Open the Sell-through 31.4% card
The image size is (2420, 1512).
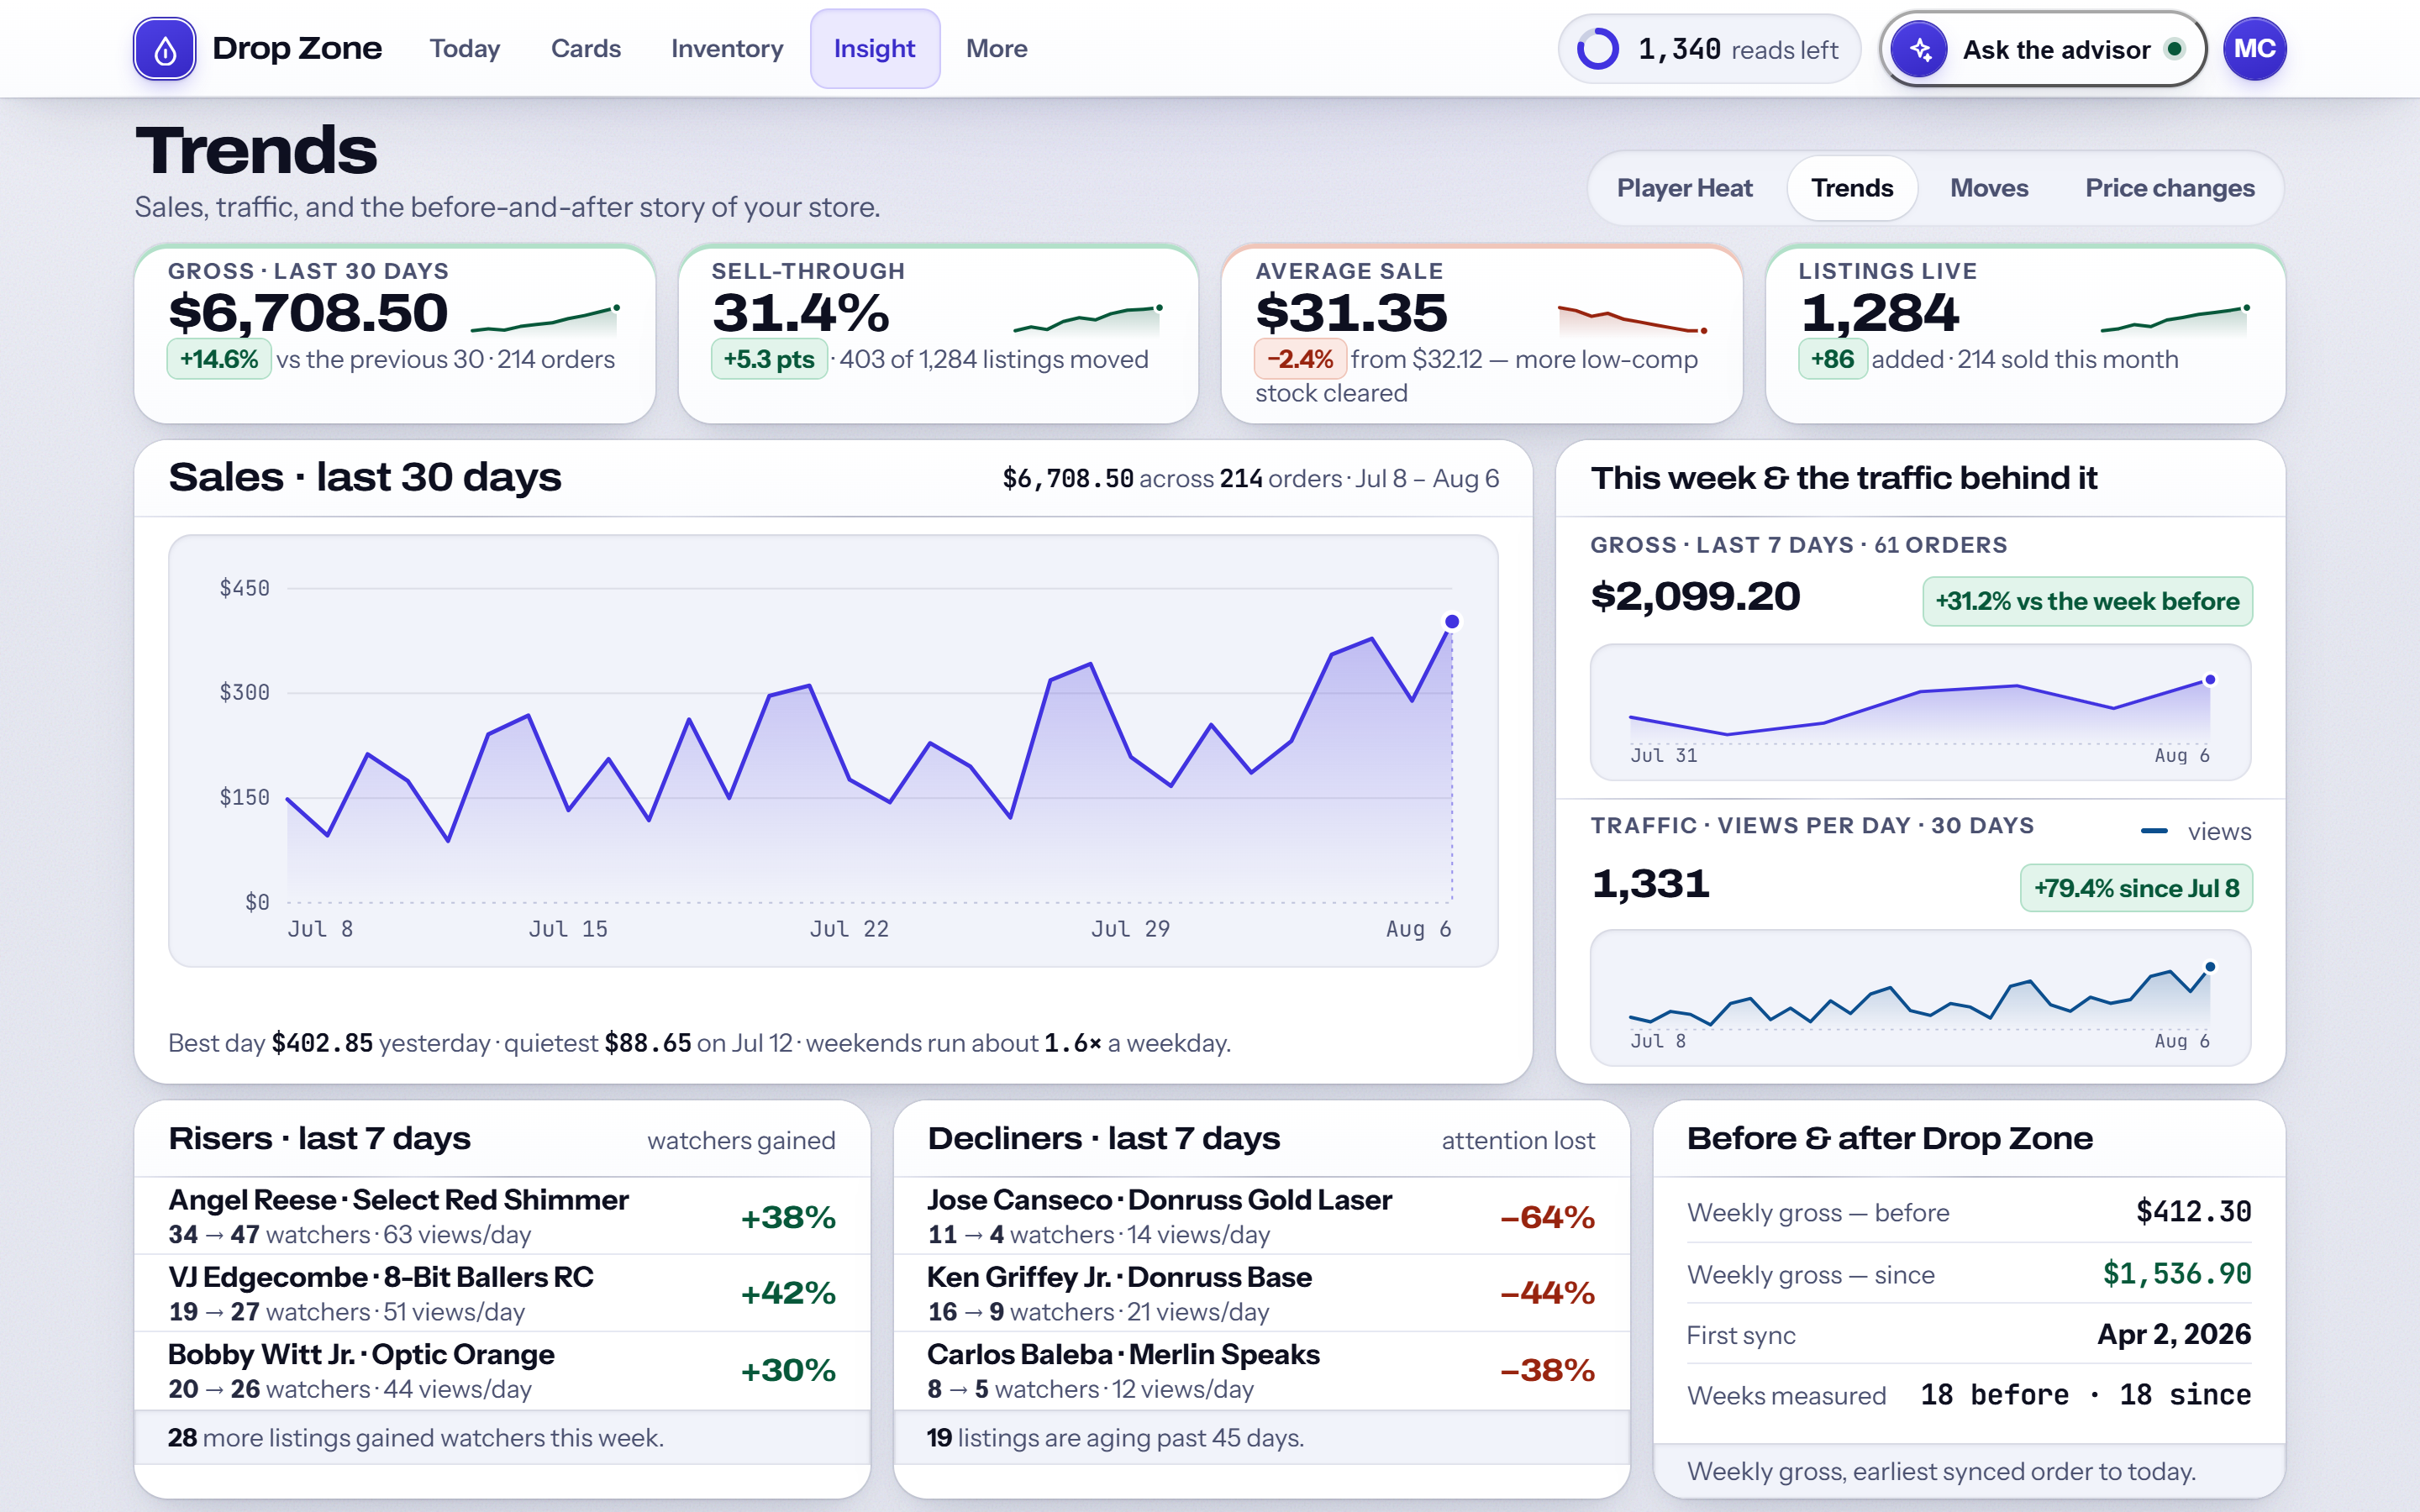click(938, 334)
